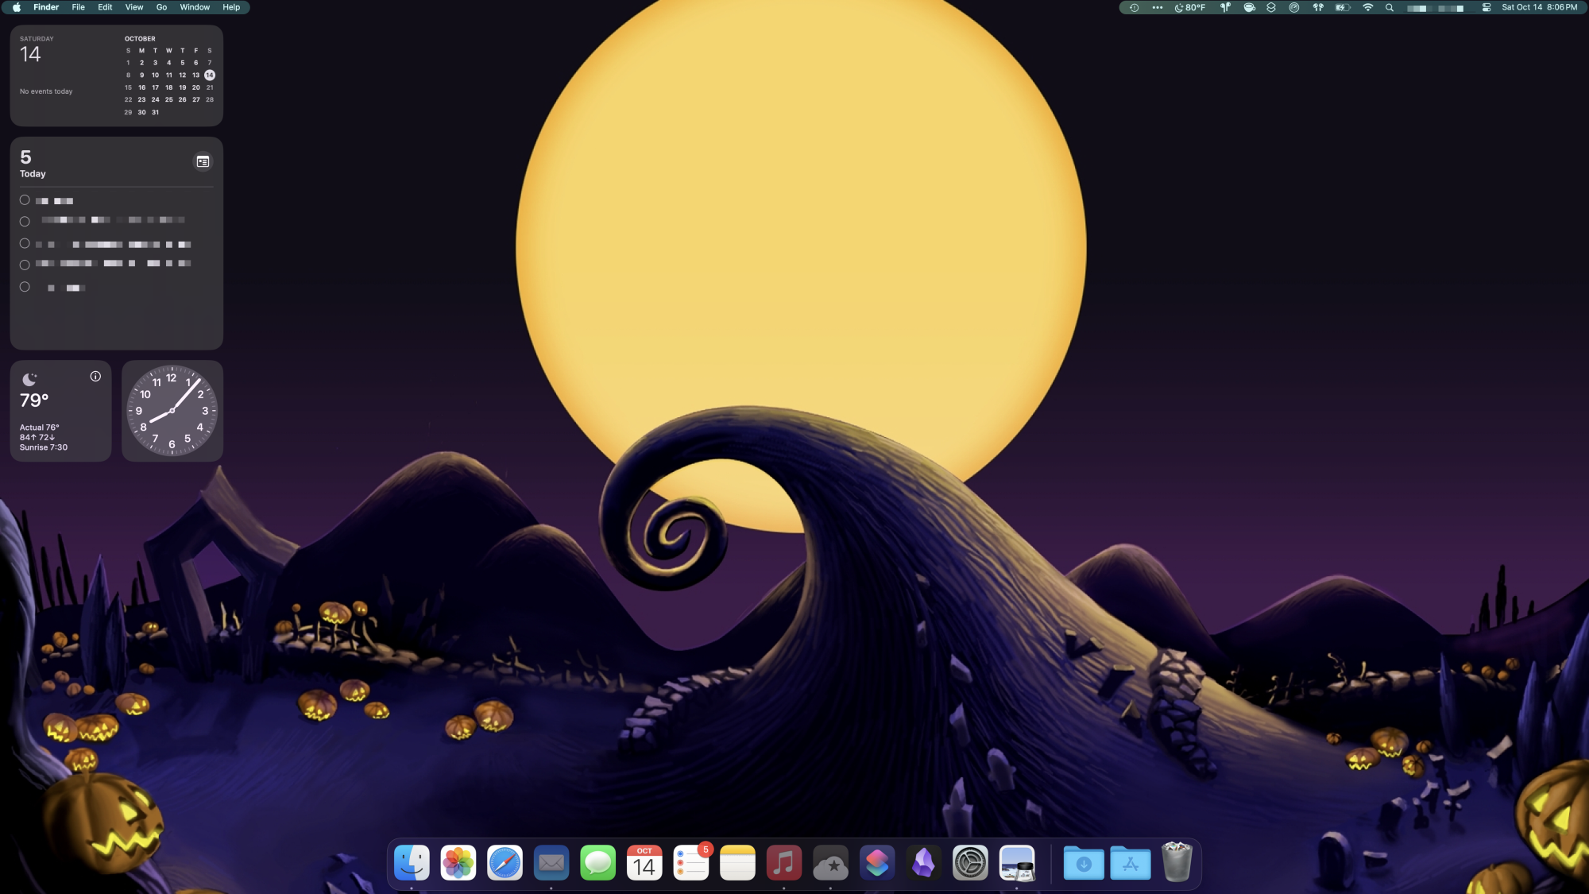Open System Settings from the Dock
Screen dimensions: 1589x894
[970, 862]
